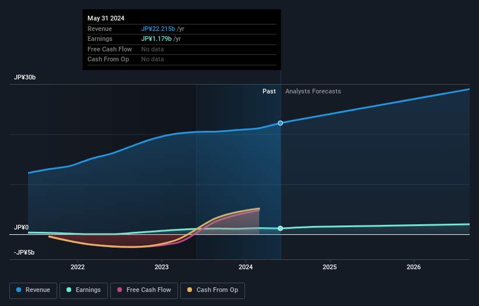Click the Free Cash Flow No data value
Viewport: 479px width, 306px height.
(152, 49)
